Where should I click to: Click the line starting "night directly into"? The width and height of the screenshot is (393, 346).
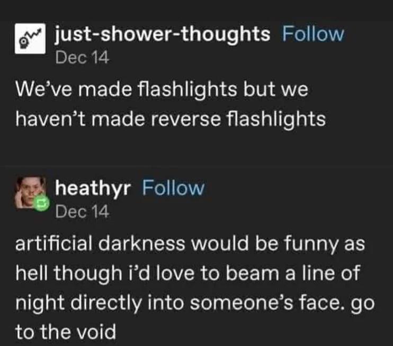coord(193,303)
